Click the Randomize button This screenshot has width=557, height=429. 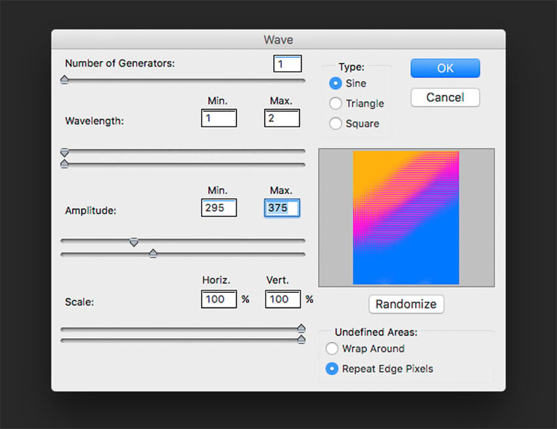coord(406,304)
